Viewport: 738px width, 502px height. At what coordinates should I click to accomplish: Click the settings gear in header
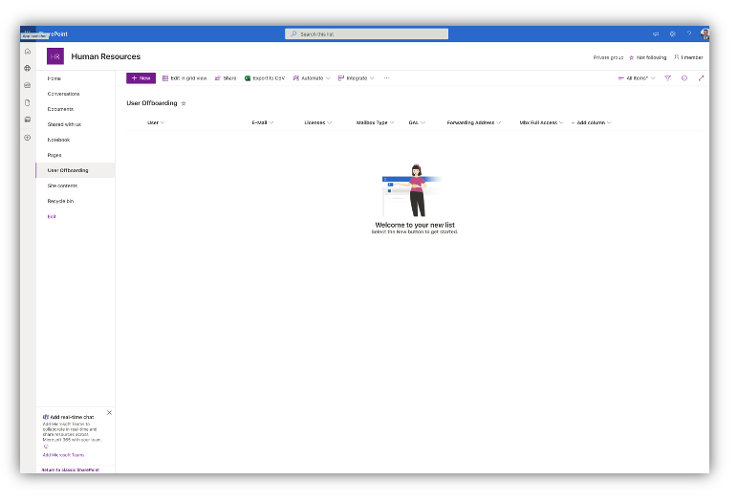673,33
